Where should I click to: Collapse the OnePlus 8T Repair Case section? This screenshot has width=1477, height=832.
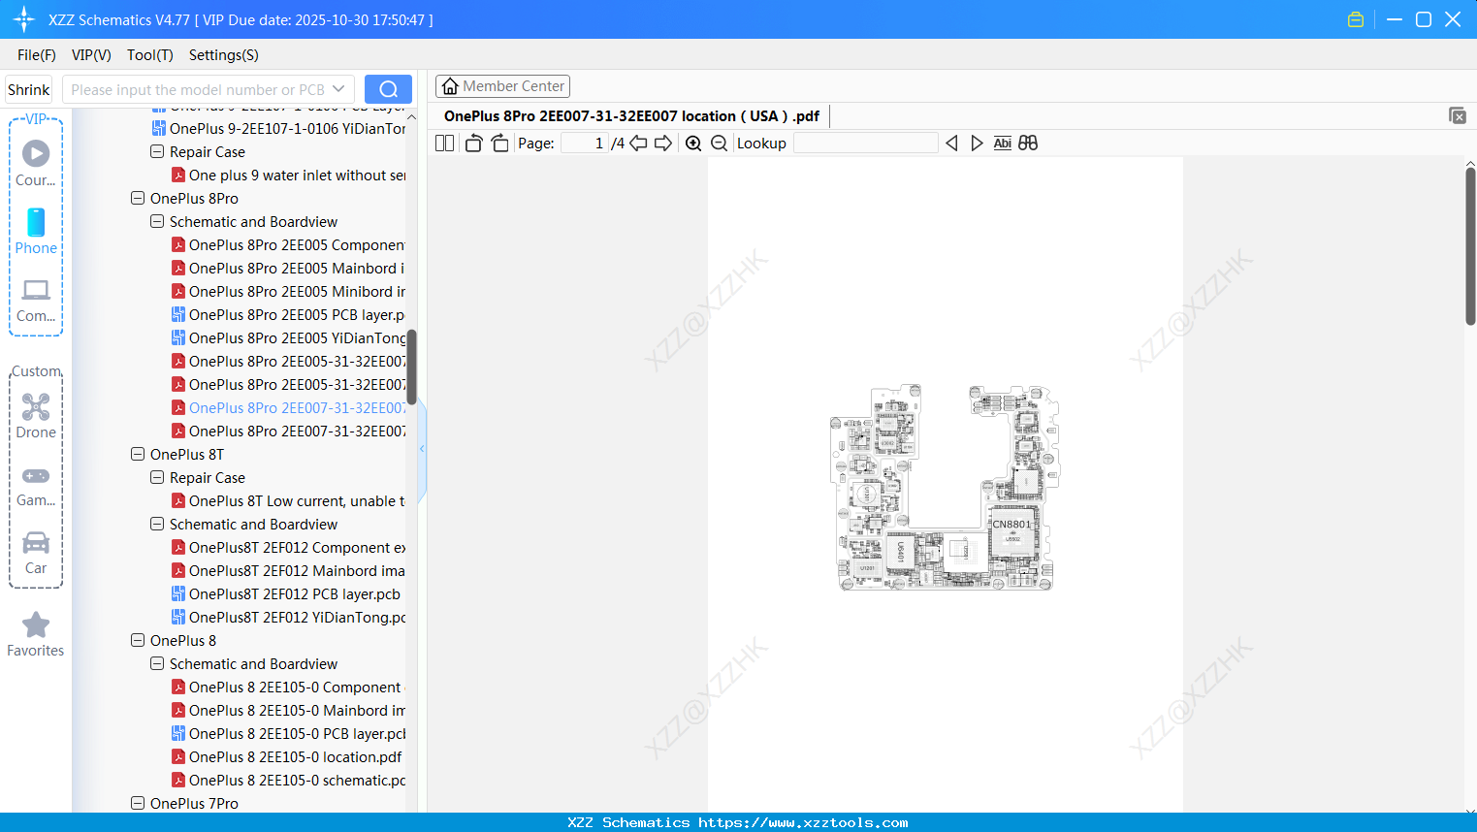[x=156, y=477]
